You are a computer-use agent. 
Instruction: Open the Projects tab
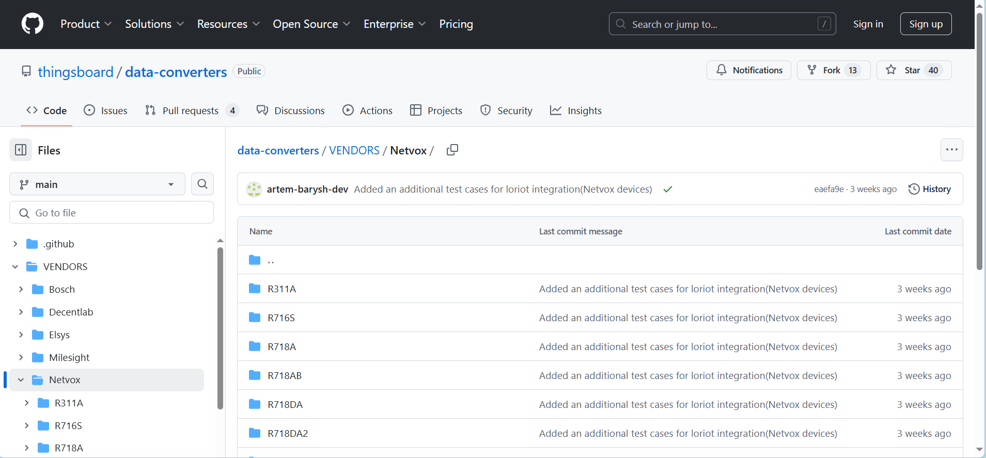(436, 110)
